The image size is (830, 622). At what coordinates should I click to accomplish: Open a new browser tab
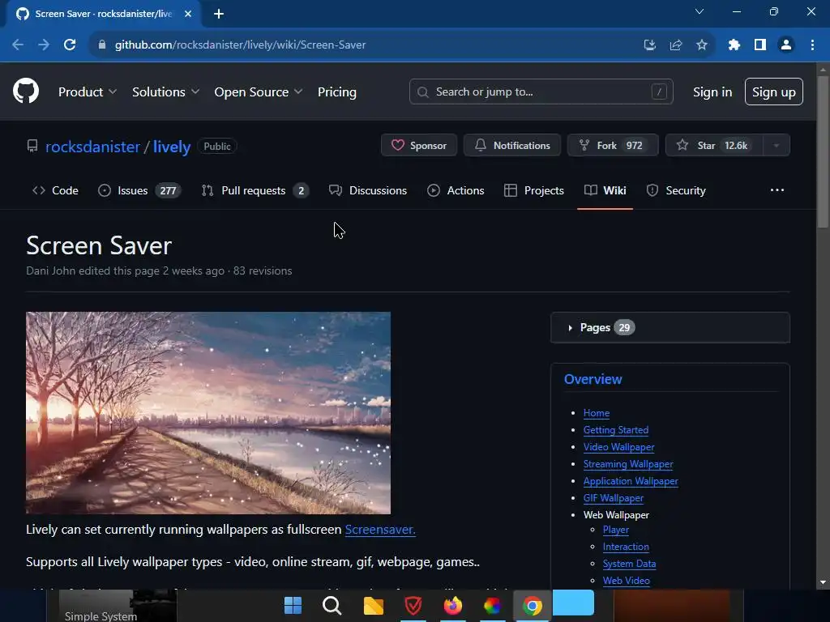coord(219,14)
